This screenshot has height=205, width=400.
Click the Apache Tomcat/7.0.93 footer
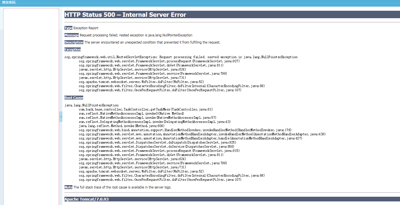click(x=87, y=199)
